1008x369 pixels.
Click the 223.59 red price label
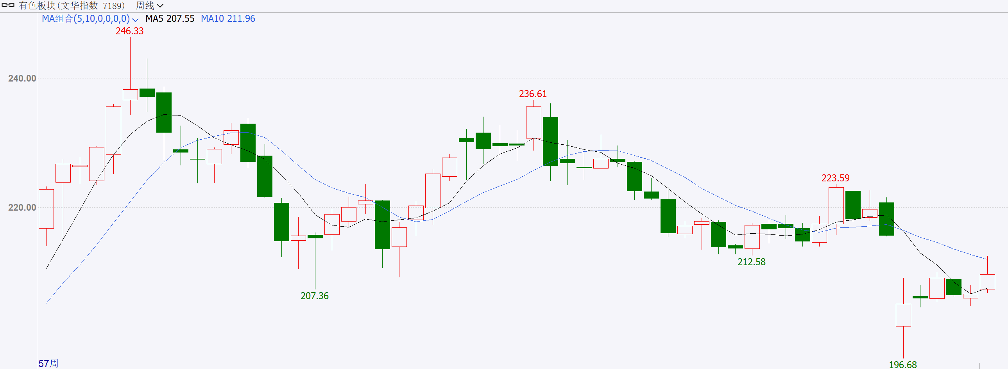pos(835,178)
